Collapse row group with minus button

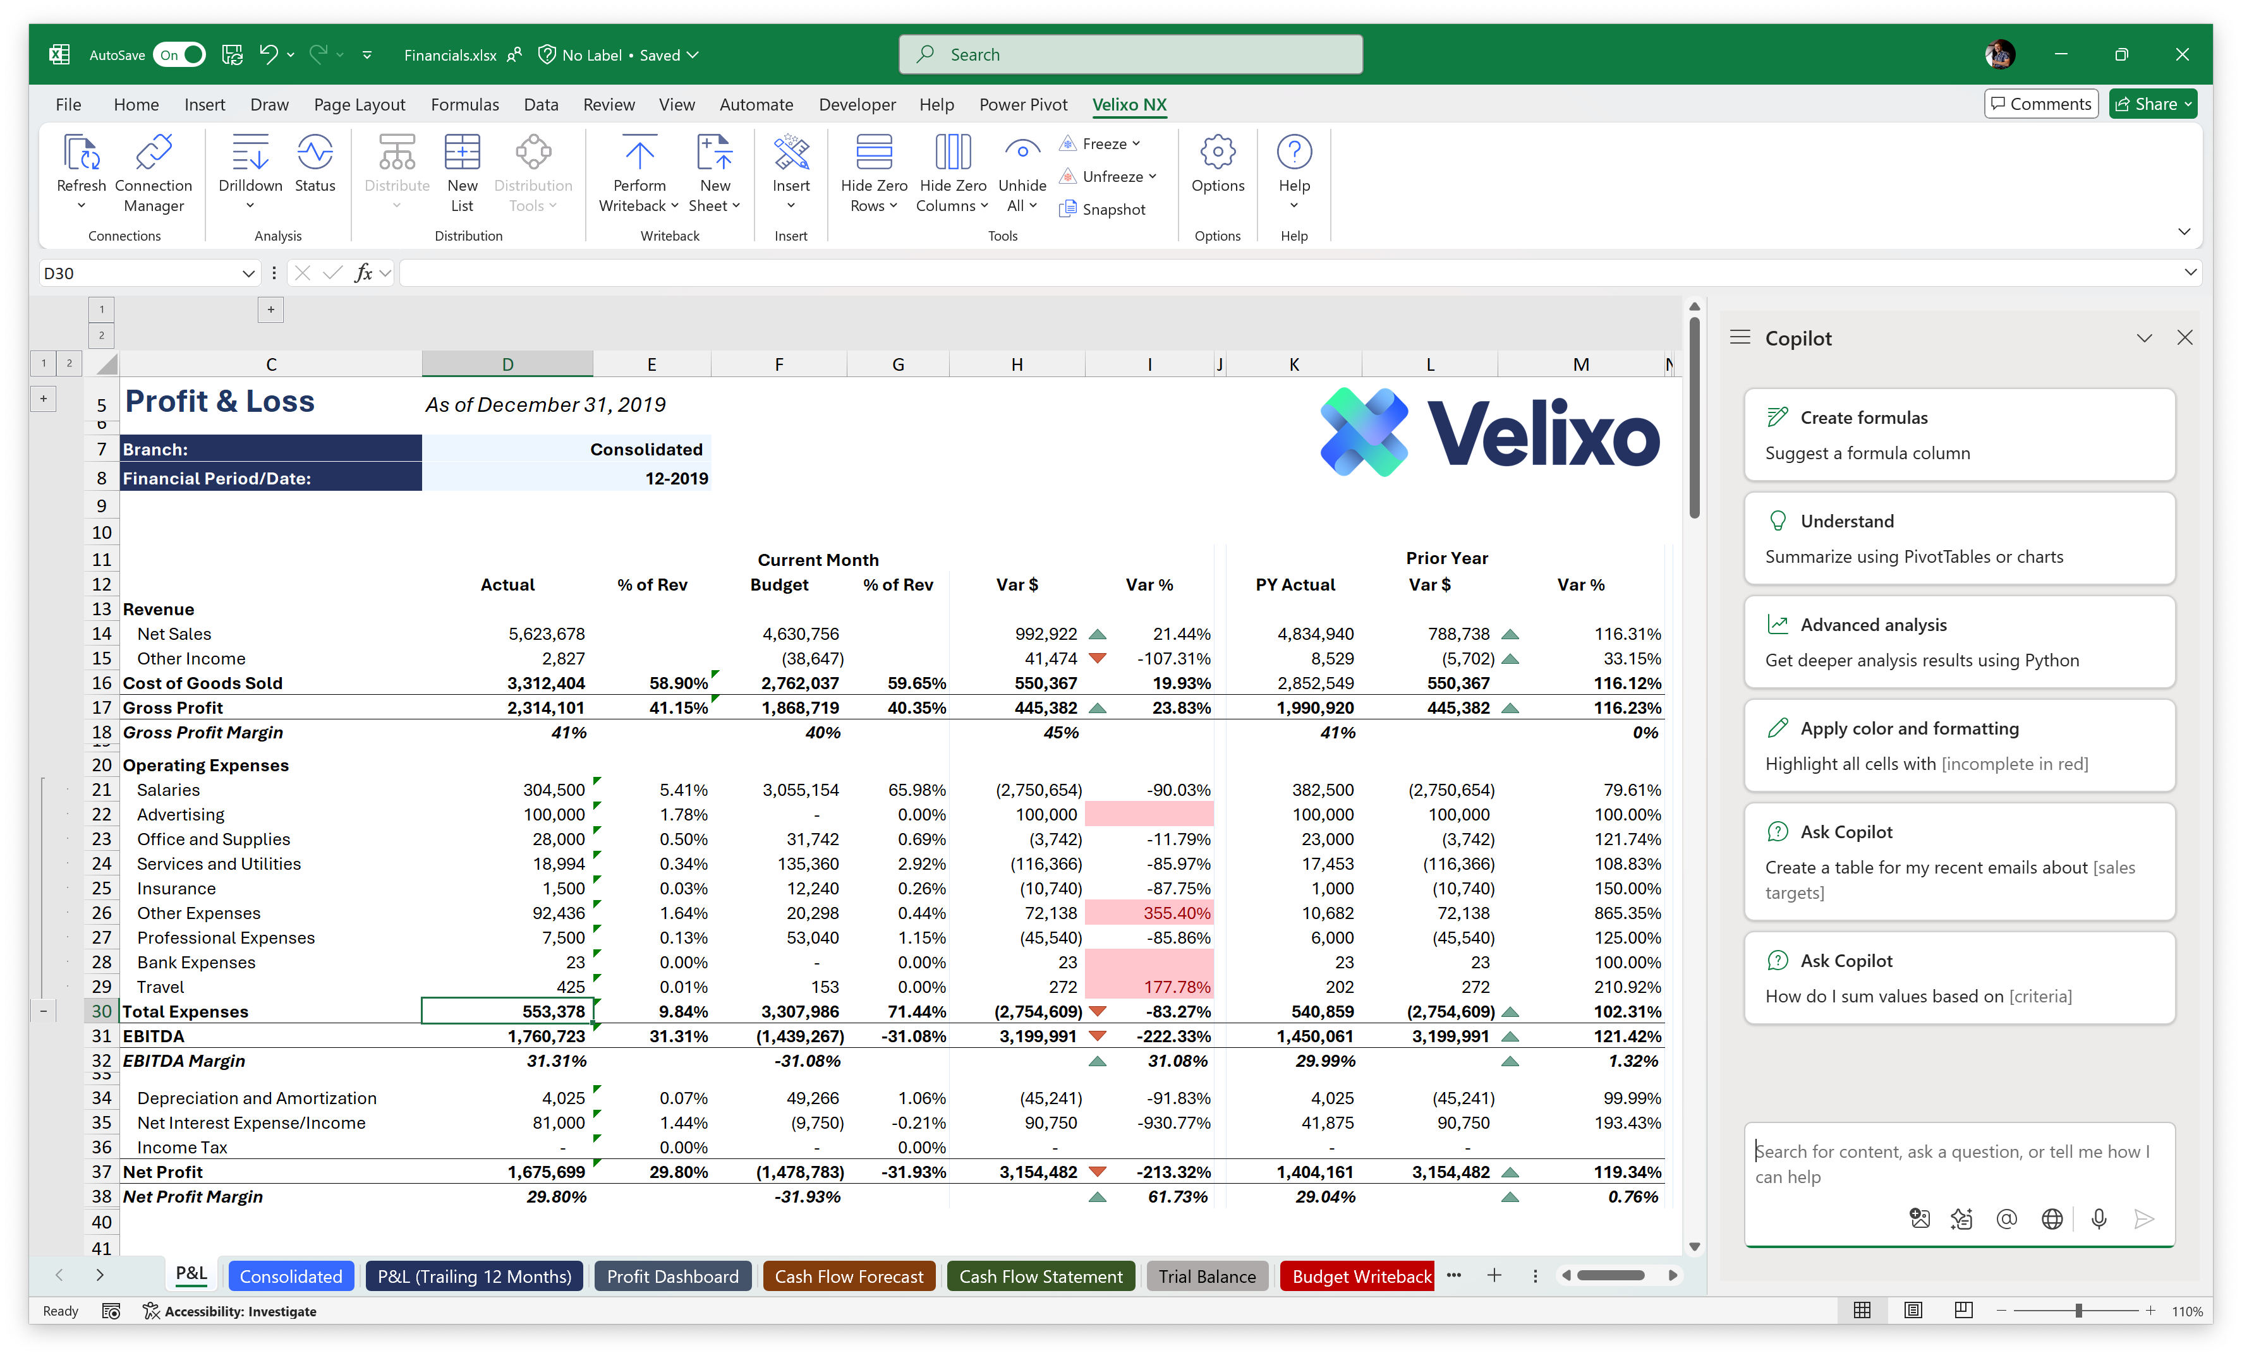pos(43,1011)
